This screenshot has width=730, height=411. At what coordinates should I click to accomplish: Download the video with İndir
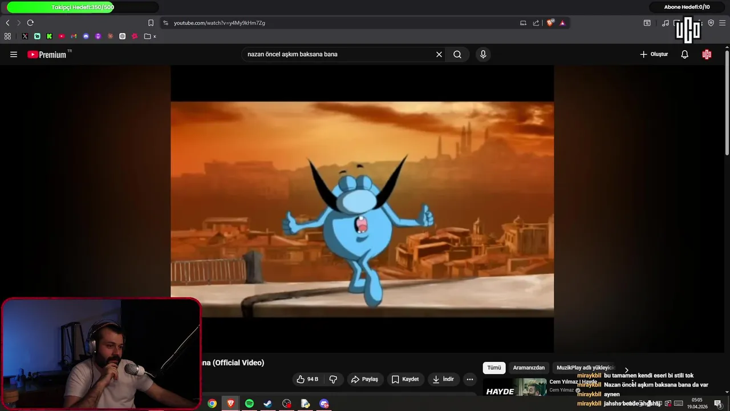[443, 379]
